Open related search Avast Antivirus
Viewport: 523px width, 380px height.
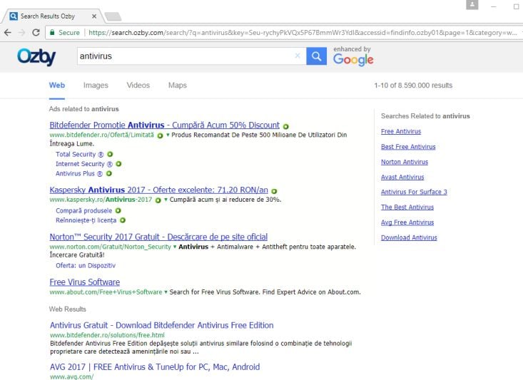point(402,177)
